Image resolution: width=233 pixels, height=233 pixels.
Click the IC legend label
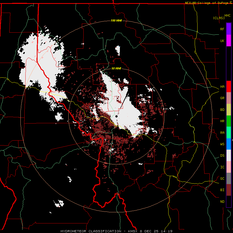pyautogui.click(x=222, y=167)
